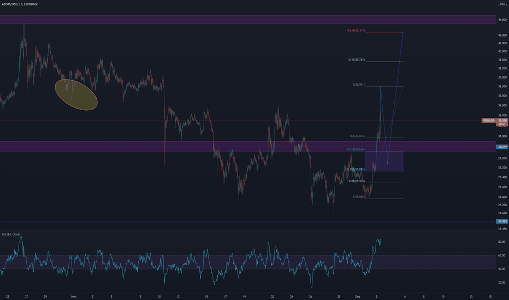Click the 28.200 price axis tick

[x=502, y=167]
